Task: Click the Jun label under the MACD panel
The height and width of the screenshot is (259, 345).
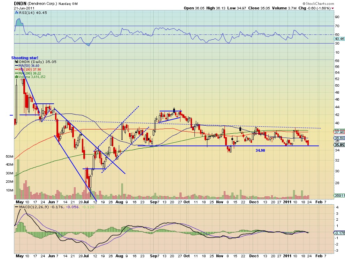Action: pos(51,256)
